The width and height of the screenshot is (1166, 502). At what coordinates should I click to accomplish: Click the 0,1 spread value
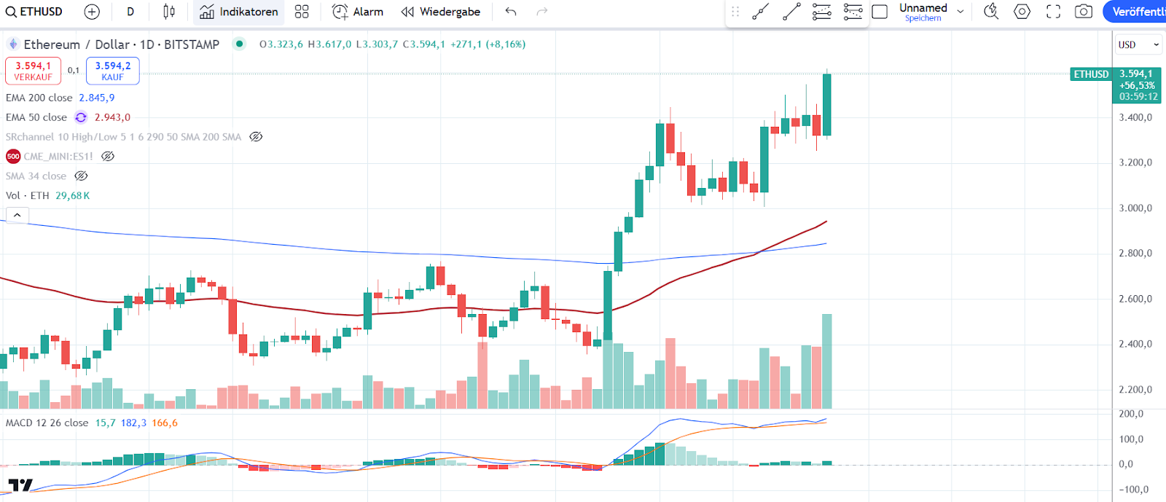pos(74,71)
